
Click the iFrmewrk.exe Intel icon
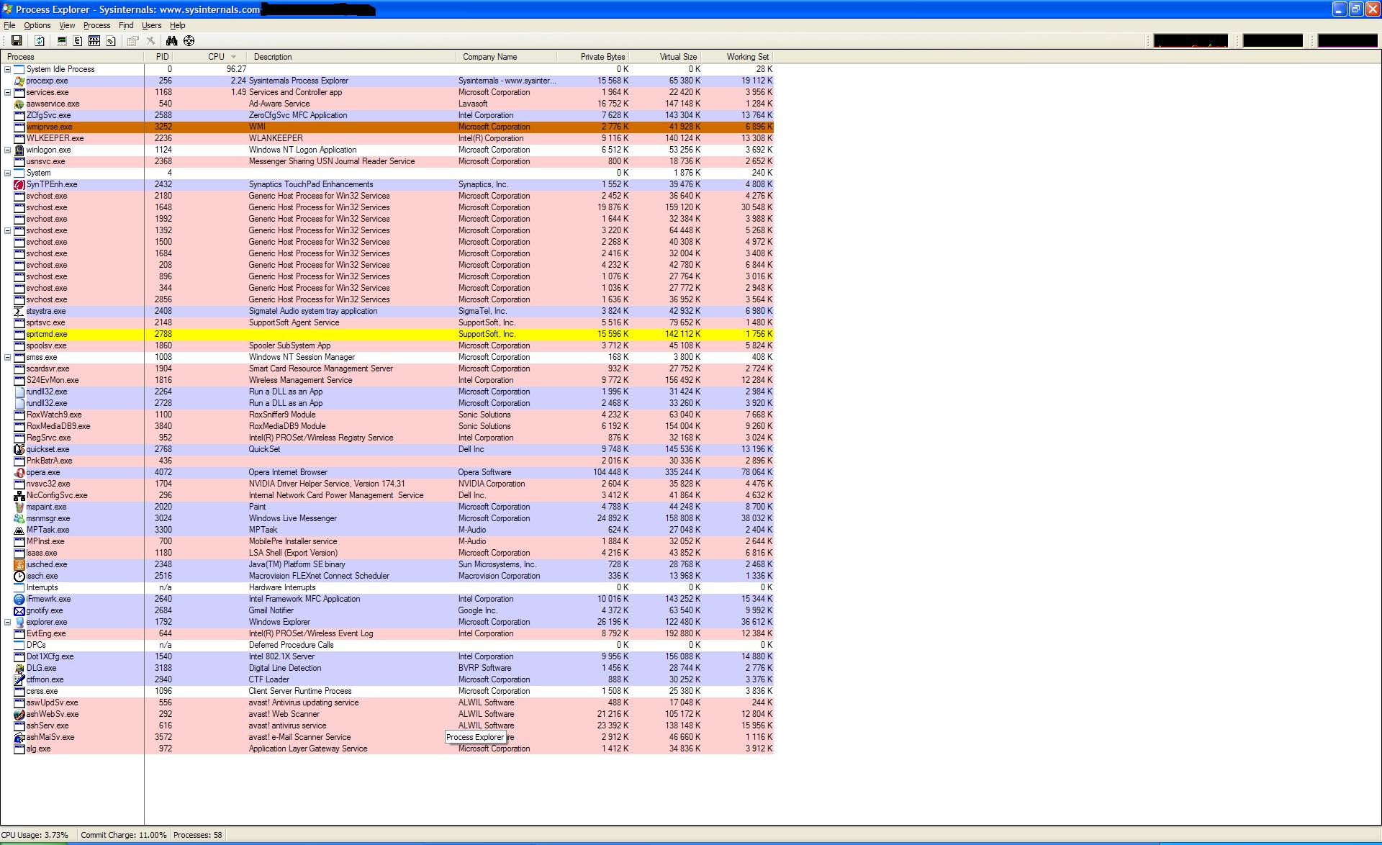click(19, 599)
